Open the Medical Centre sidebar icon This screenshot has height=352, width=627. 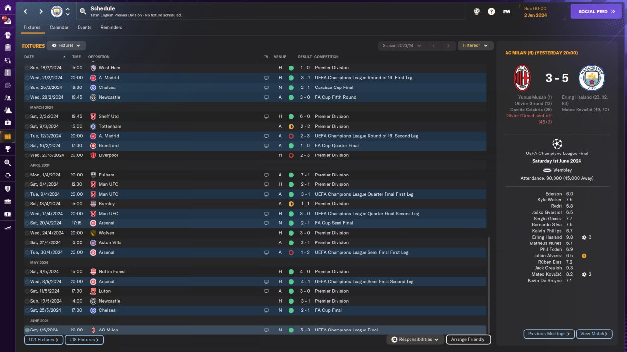click(x=7, y=123)
